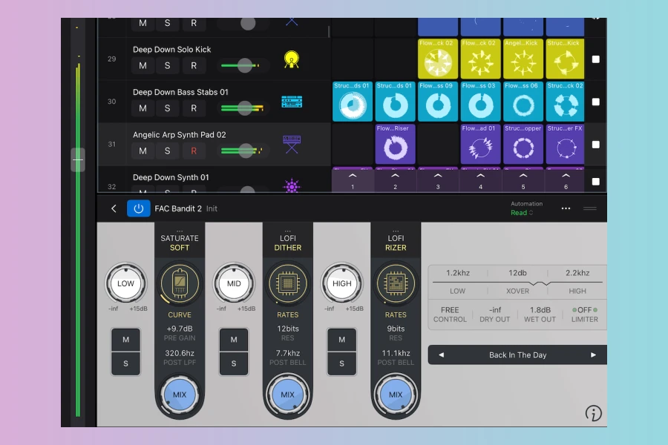Click the Deep Down Bass Stabs keyboard icon

[x=291, y=102]
